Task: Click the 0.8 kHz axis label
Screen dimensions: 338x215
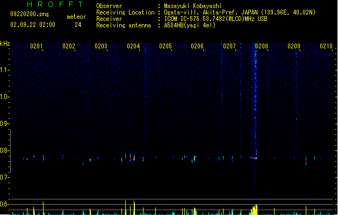Action: pos(4,150)
